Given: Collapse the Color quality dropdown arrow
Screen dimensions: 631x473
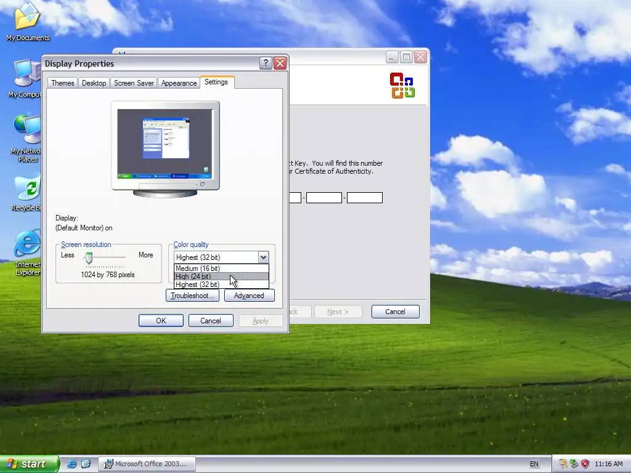Looking at the screenshot, I should click(x=263, y=257).
